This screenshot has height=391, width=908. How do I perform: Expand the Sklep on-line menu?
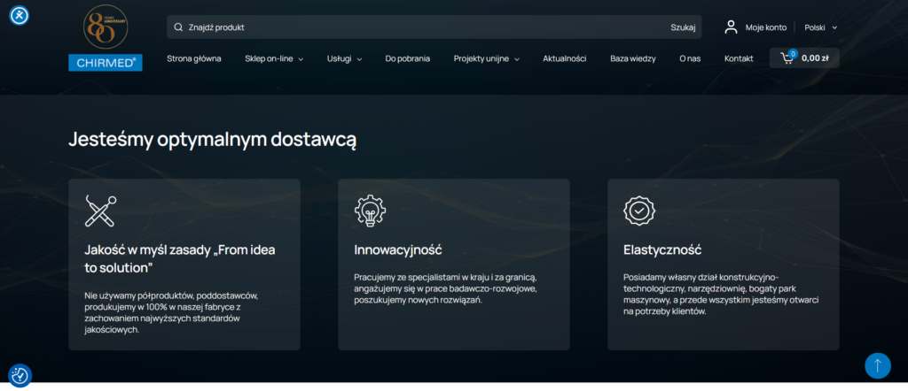click(274, 58)
